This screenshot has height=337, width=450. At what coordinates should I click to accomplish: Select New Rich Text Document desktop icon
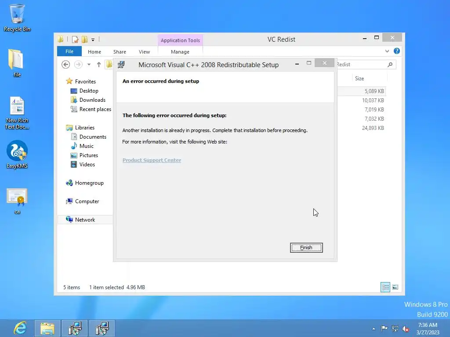click(x=17, y=113)
